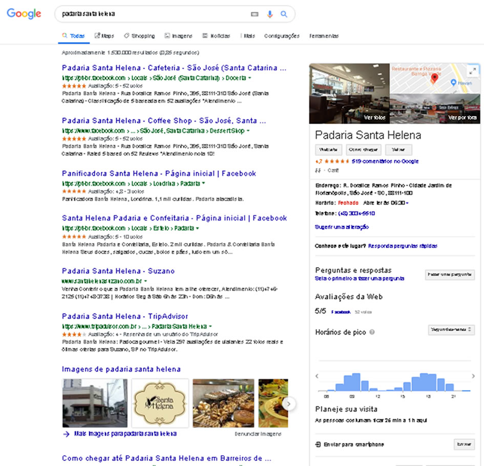Click the send-to-smartphone icon
Screen dimensions: 484x466
point(318,444)
